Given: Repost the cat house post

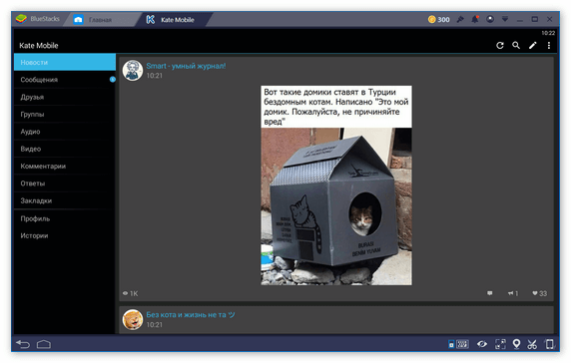Looking at the screenshot, I should coord(513,293).
